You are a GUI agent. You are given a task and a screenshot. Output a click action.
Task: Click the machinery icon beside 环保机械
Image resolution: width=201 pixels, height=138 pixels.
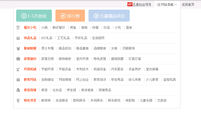18,69
